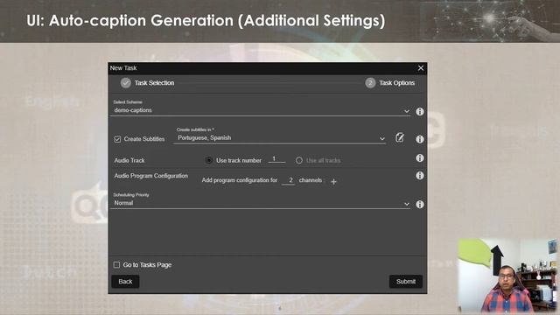Click the Audio Track label
The height and width of the screenshot is (315, 560).
click(129, 160)
